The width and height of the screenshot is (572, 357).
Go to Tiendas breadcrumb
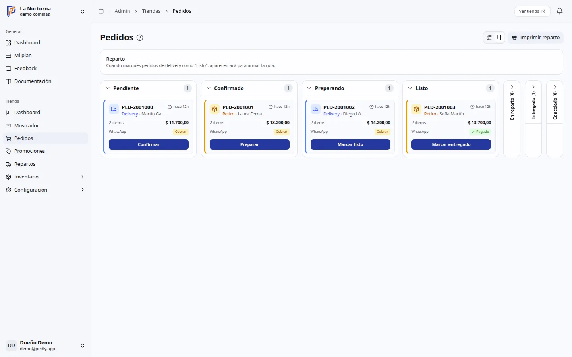tap(151, 11)
